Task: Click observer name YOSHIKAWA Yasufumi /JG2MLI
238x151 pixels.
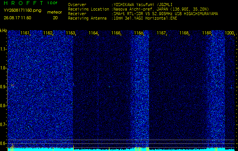Action: click(143, 5)
